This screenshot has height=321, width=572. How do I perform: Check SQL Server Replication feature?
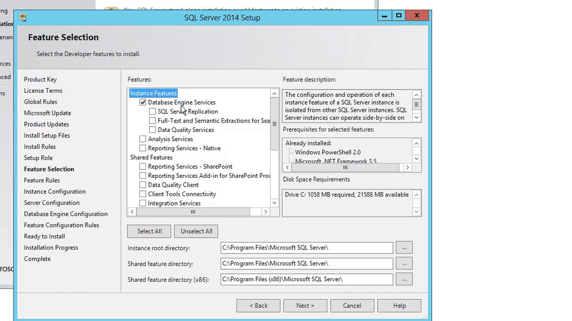click(152, 111)
